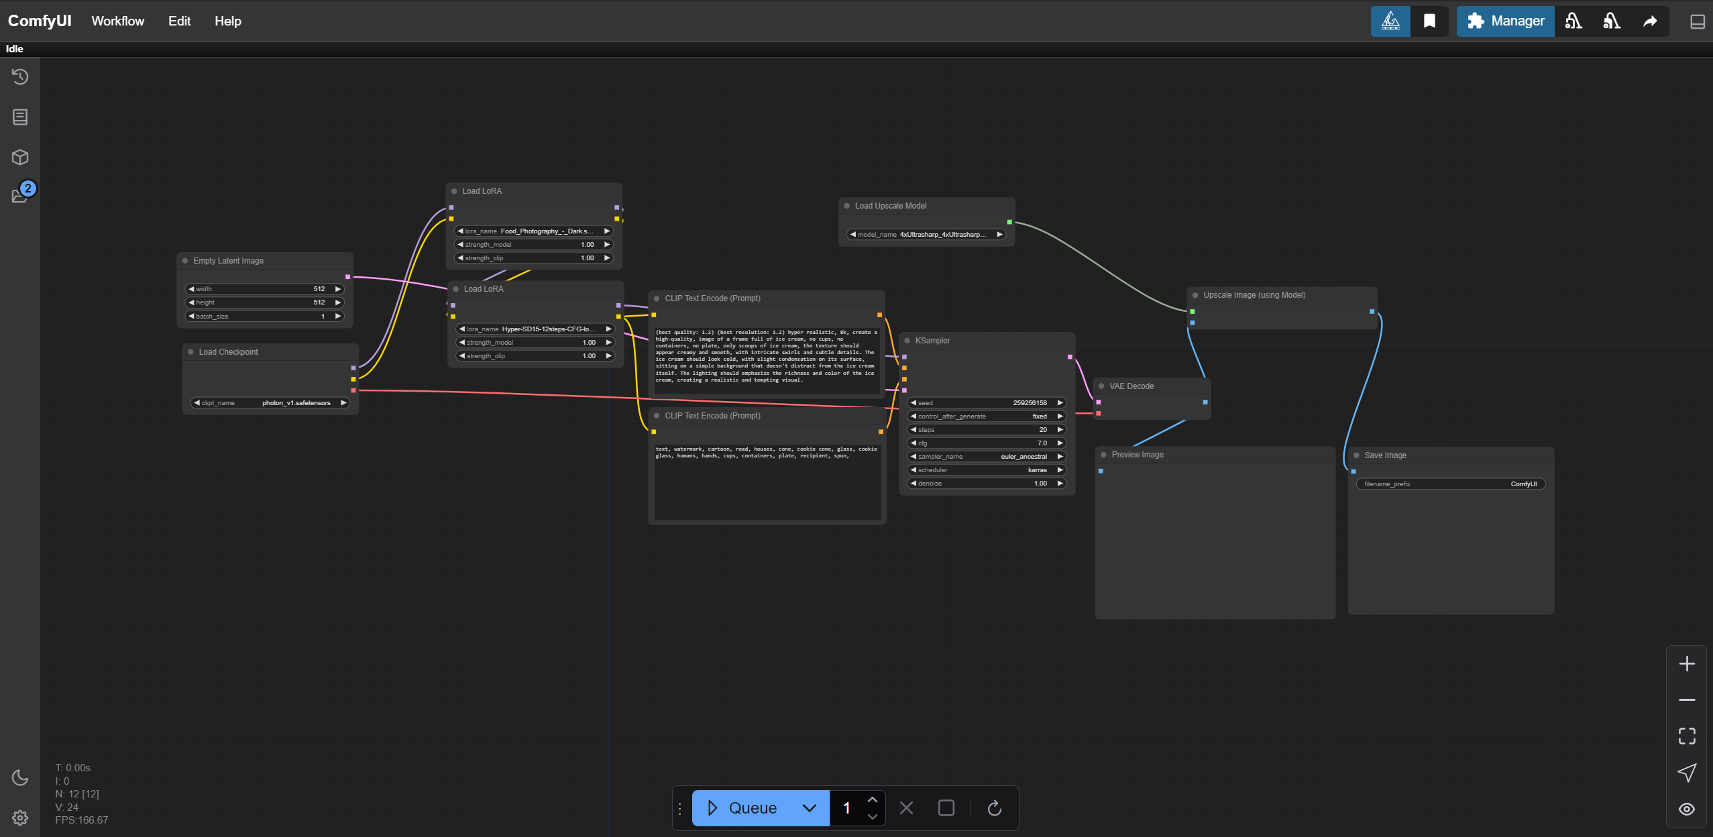This screenshot has width=1713, height=837.
Task: Expand the Queue button dropdown arrow
Action: point(809,808)
